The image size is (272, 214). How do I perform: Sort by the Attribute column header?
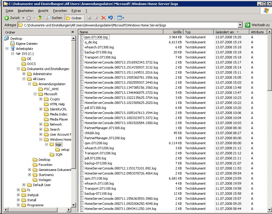[x=258, y=32]
